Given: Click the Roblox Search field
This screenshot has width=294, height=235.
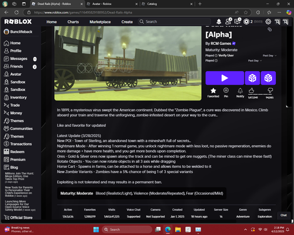Looking at the screenshot, I should click(175, 22).
